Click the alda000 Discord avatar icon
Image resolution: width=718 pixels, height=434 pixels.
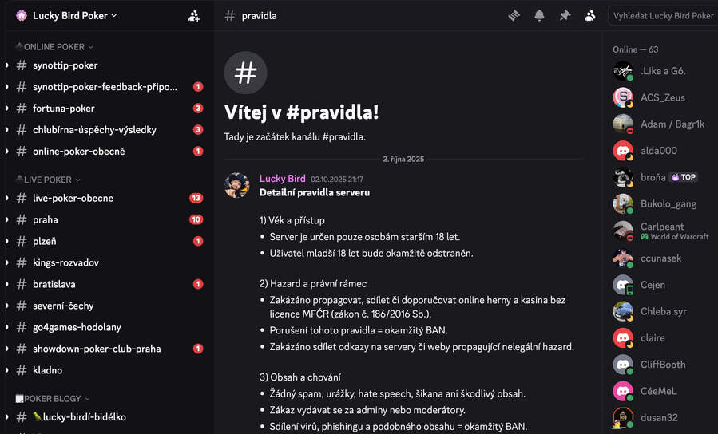tap(623, 151)
